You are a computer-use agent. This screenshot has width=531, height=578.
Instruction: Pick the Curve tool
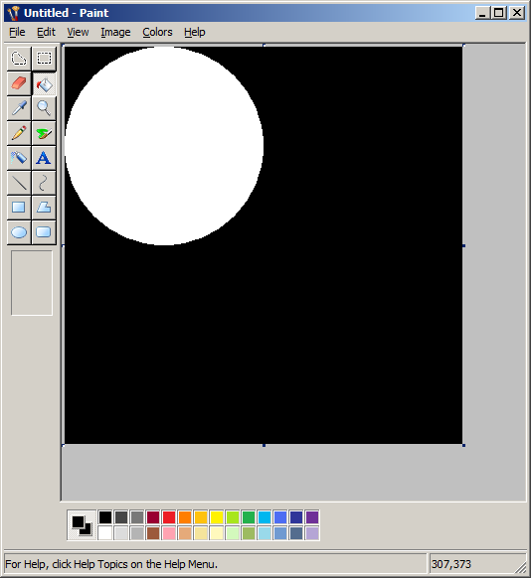[x=44, y=183]
